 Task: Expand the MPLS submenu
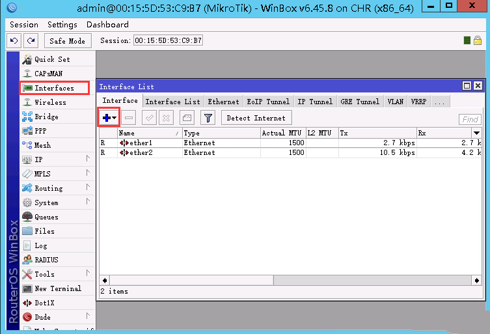pyautogui.click(x=88, y=173)
